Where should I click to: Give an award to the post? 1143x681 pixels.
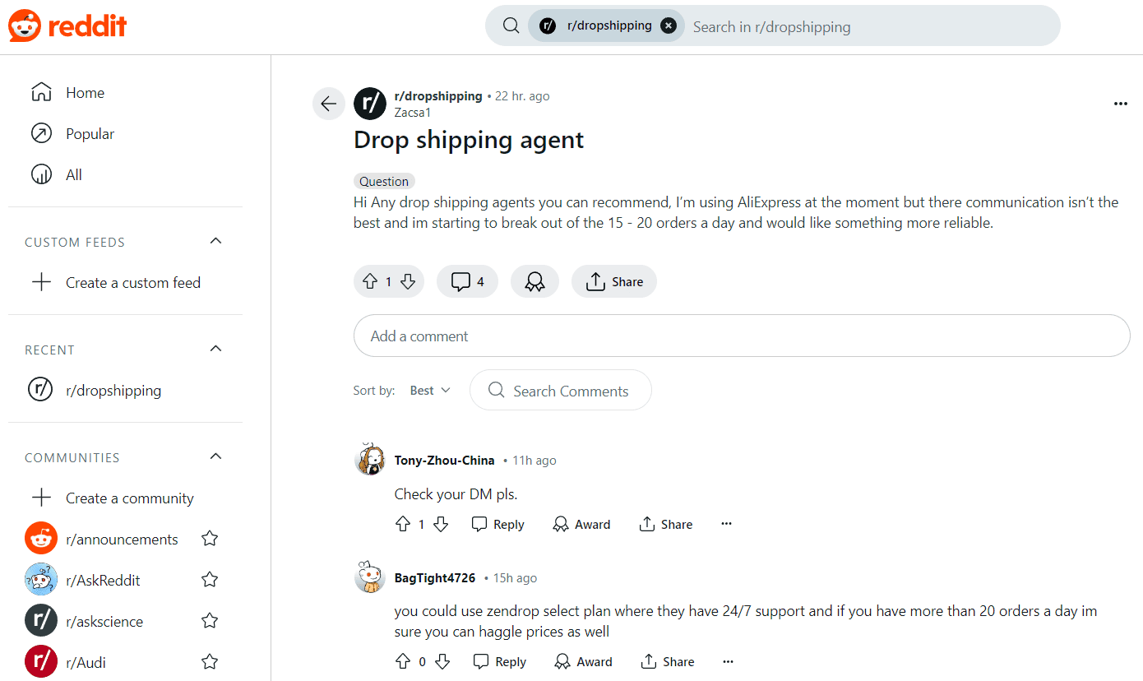coord(534,281)
